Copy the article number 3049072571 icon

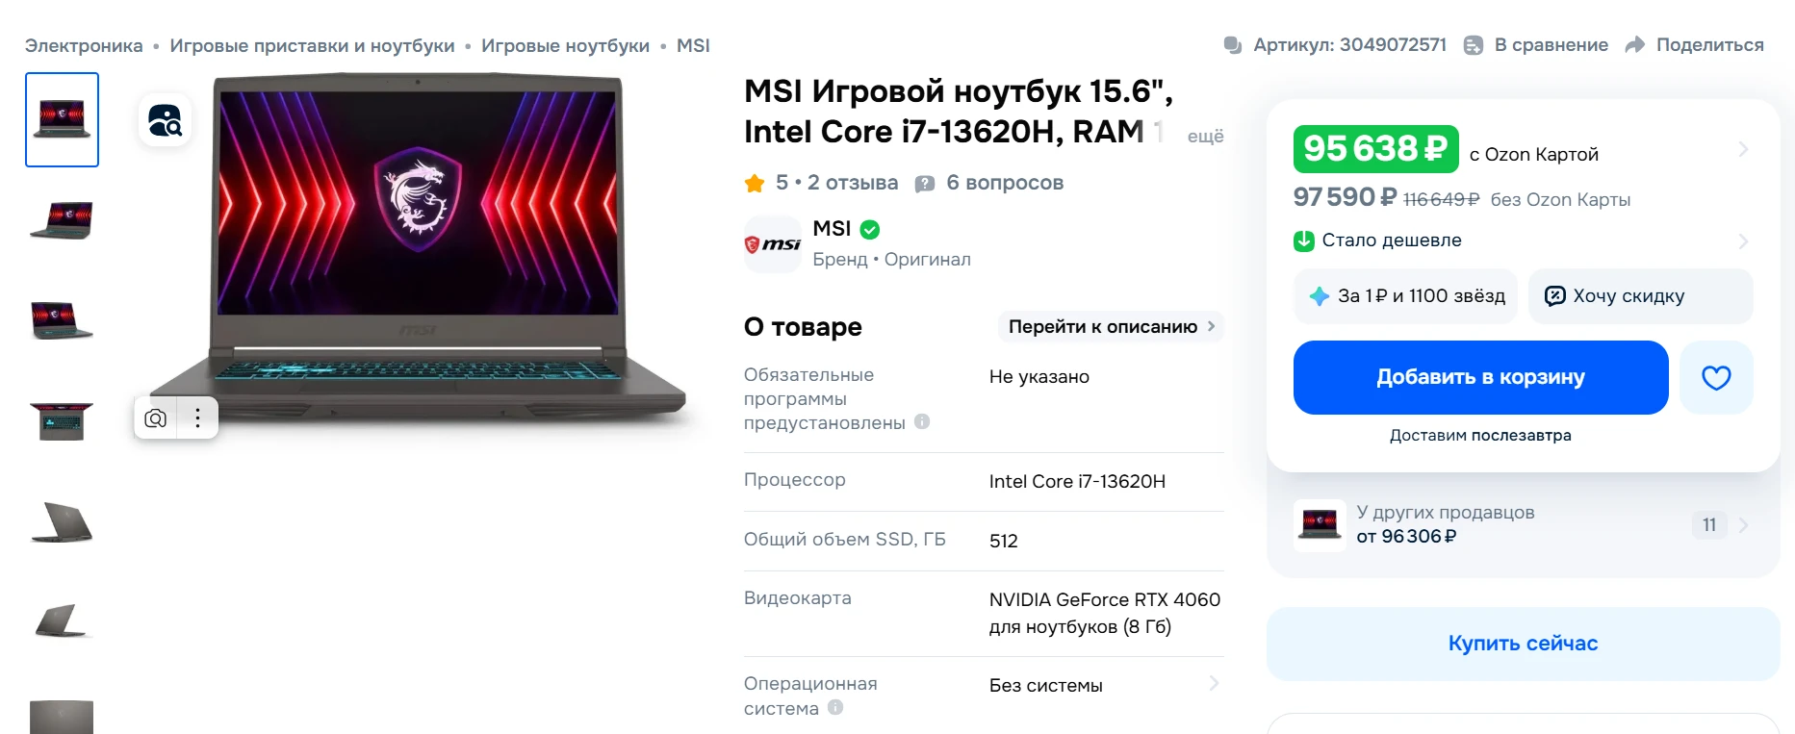point(1232,45)
